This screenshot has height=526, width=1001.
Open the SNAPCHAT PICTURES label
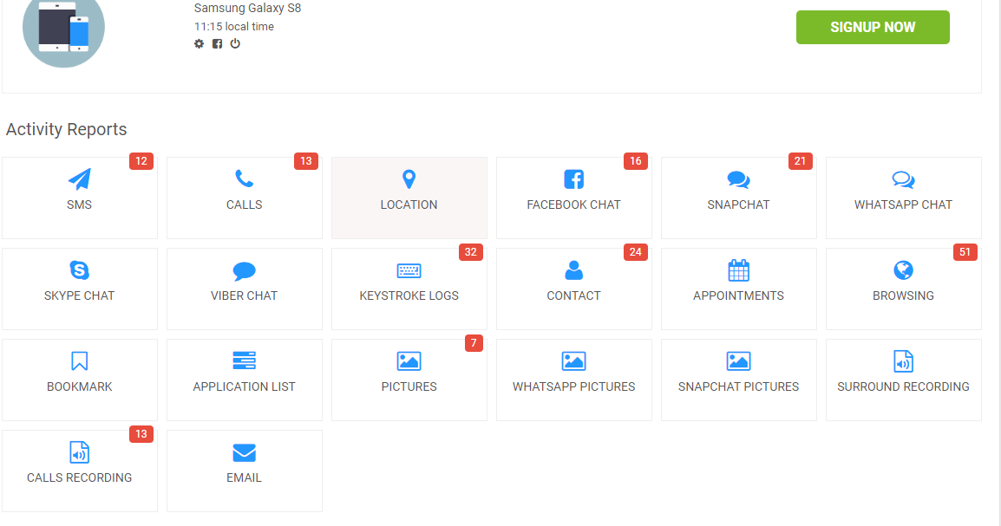(x=739, y=387)
